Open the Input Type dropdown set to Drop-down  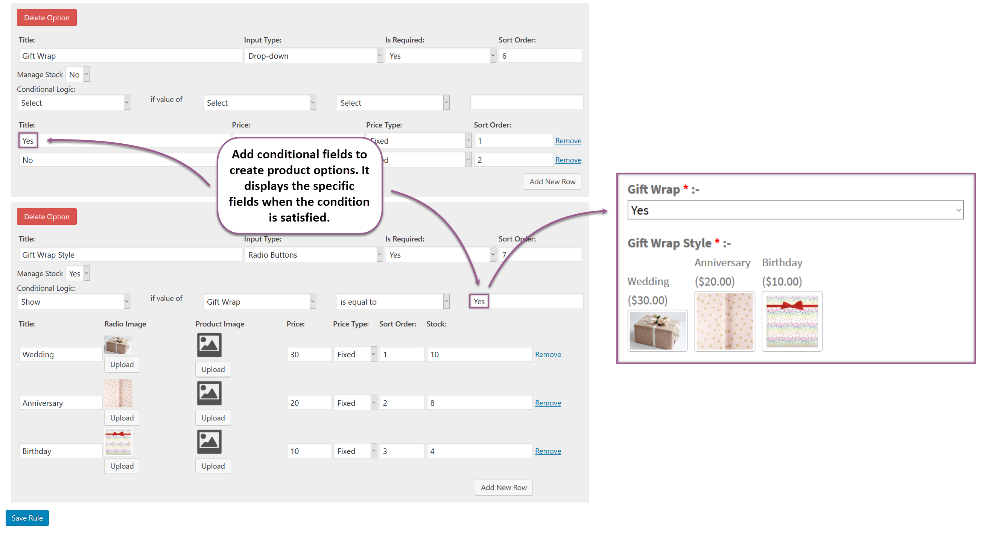pyautogui.click(x=313, y=55)
